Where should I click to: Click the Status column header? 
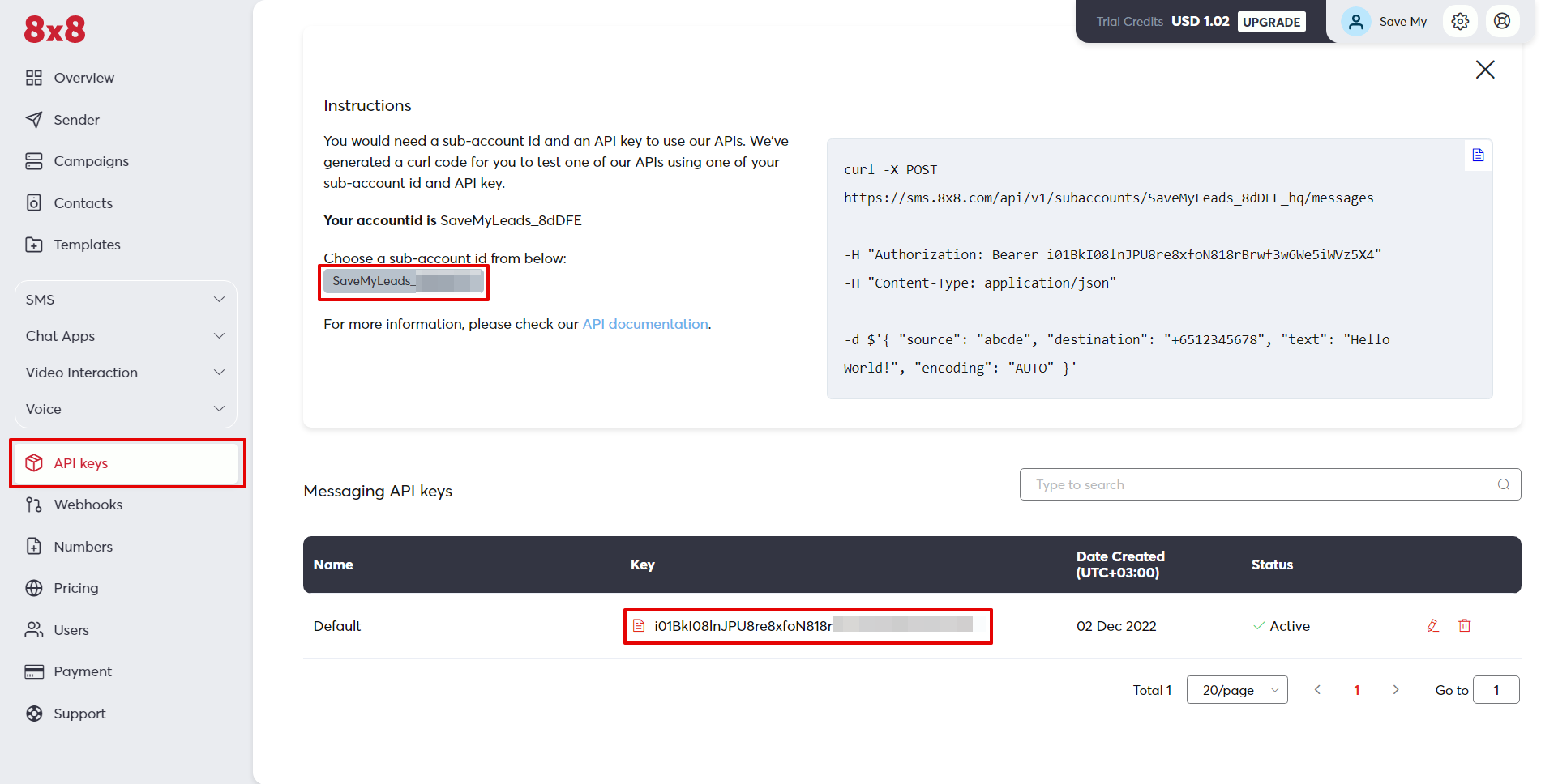(1272, 565)
